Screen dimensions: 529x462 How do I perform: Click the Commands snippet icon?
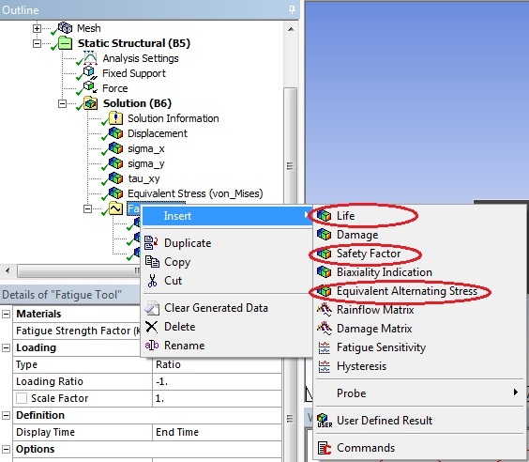[x=325, y=448]
